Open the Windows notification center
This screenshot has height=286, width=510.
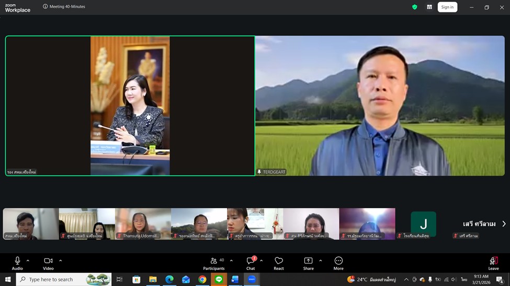point(500,279)
